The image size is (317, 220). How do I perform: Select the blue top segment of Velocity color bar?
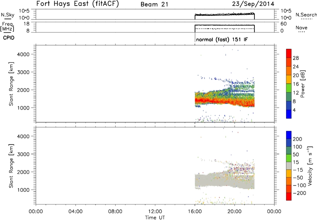289,135
